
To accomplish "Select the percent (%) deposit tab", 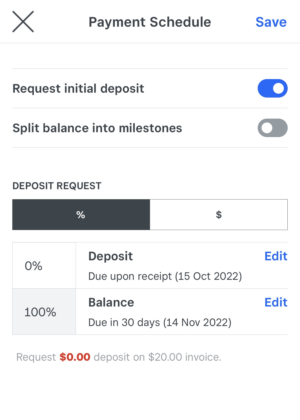I will click(x=81, y=215).
